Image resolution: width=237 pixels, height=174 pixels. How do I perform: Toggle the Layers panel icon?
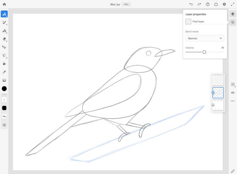tap(233, 14)
